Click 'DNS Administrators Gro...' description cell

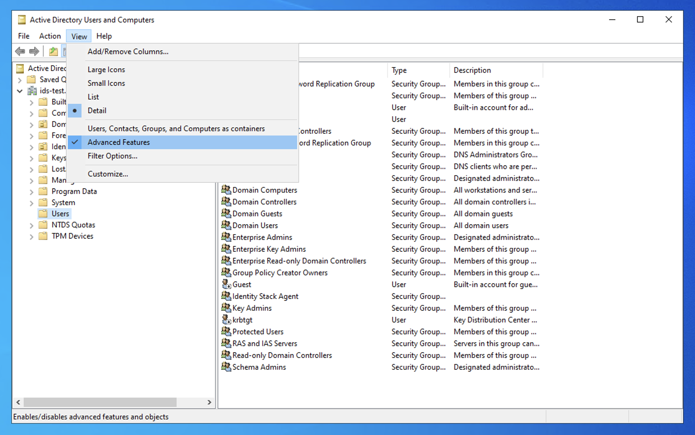[x=495, y=154]
